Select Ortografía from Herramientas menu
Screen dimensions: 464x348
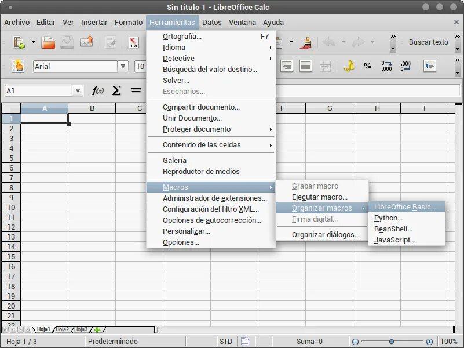point(211,37)
